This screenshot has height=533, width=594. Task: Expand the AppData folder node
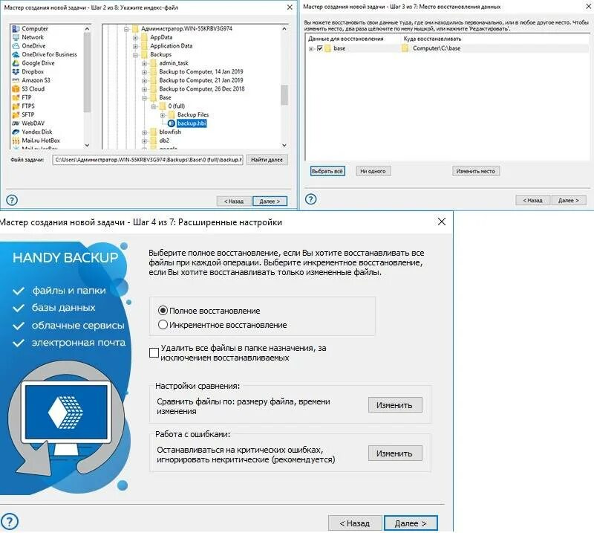point(135,38)
